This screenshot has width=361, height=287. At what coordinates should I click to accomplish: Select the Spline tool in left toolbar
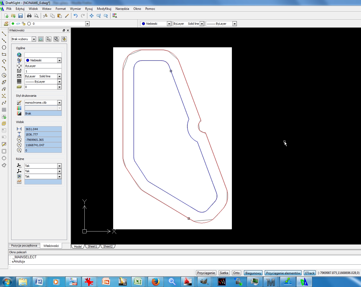pyautogui.click(x=4, y=103)
